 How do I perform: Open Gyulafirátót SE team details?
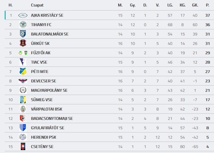[x=47, y=128]
